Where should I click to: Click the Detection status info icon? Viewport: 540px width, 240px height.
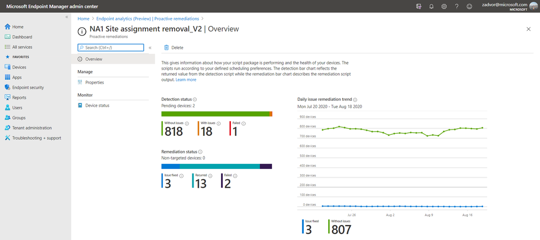point(195,99)
